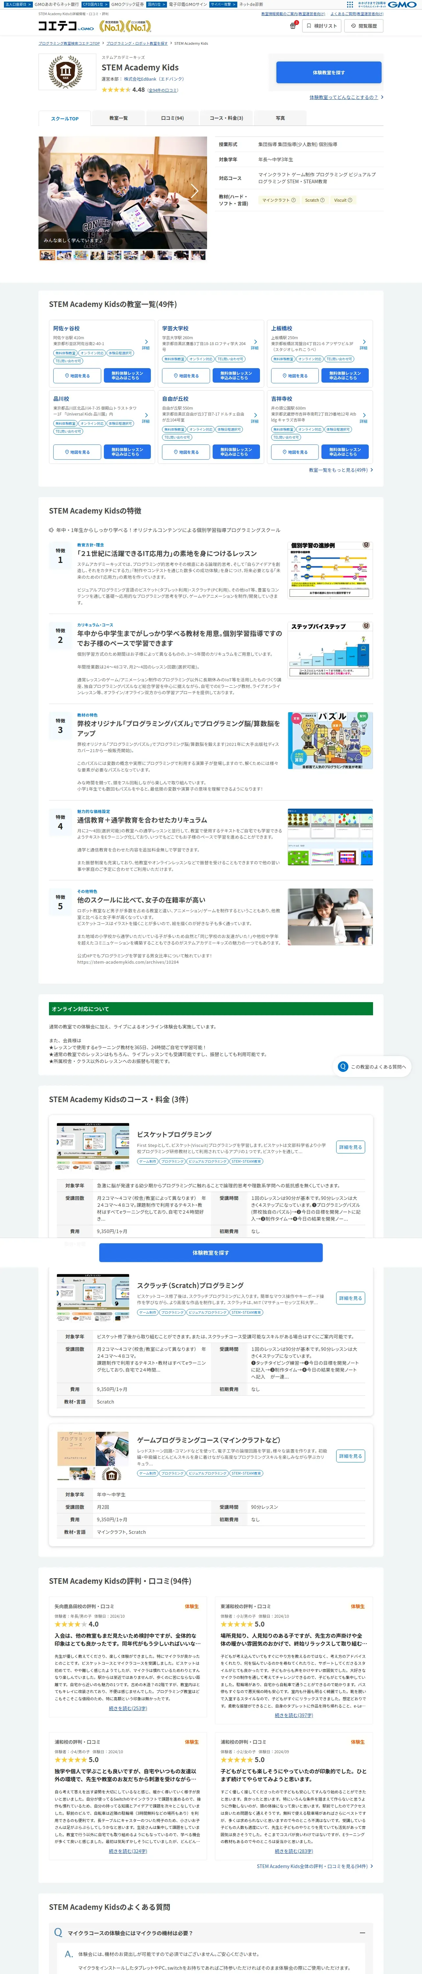Click the blue 体験教室を探す button near title
The width and height of the screenshot is (422, 1974).
coord(329,73)
